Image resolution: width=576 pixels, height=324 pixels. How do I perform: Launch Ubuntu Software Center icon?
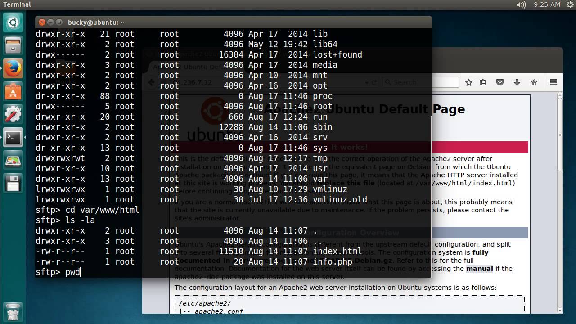tap(13, 92)
